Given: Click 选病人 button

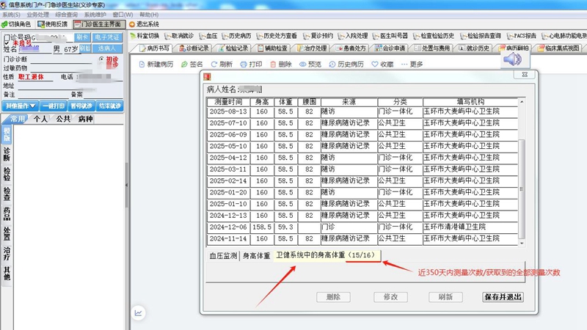Looking at the screenshot, I should click(106, 48).
